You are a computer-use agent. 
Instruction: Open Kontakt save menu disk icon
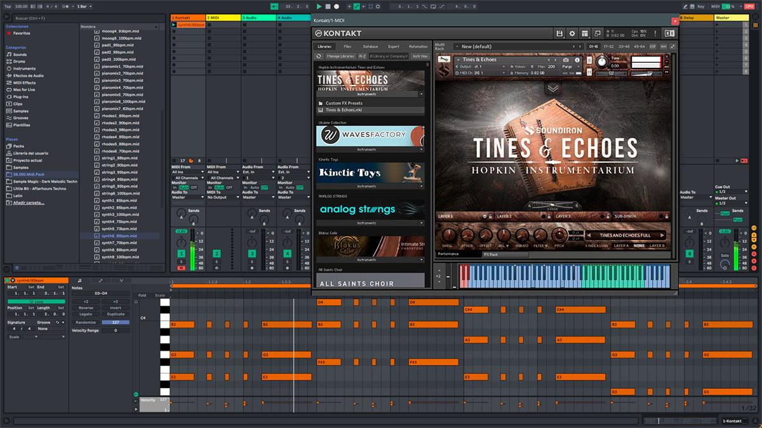point(559,33)
